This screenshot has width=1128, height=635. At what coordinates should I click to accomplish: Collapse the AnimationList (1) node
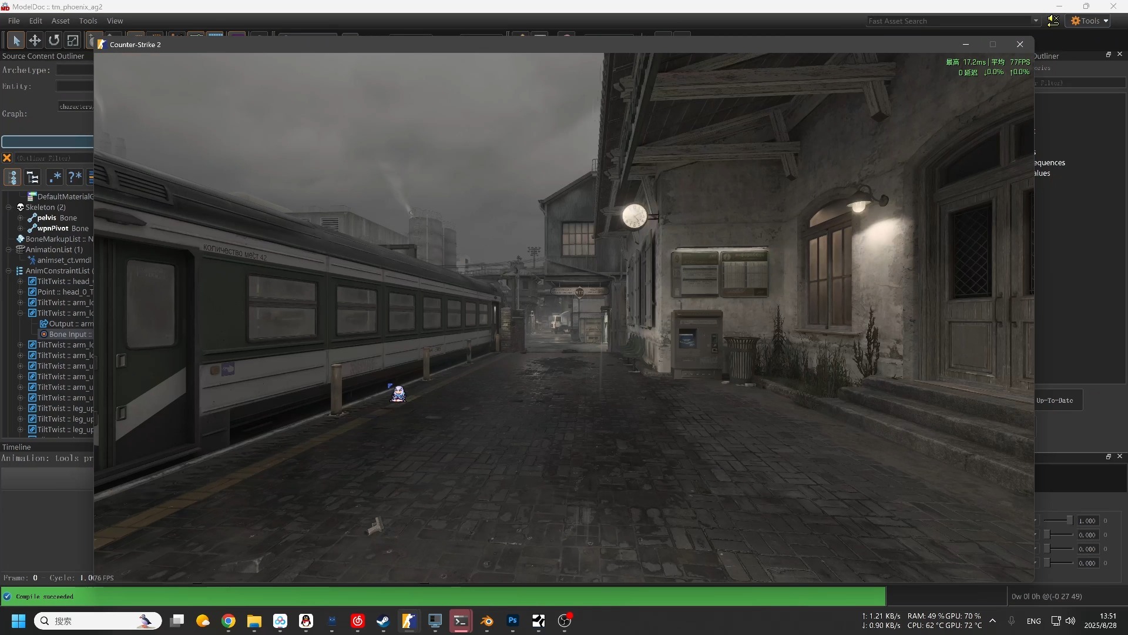coord(9,250)
